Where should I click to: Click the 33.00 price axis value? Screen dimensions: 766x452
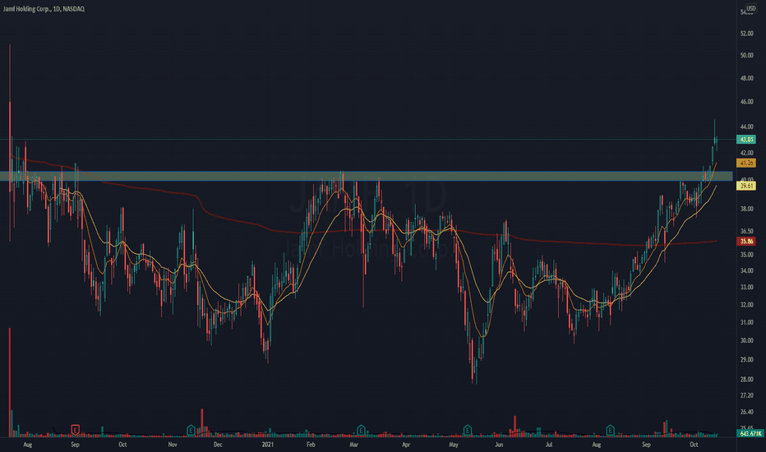pyautogui.click(x=746, y=288)
